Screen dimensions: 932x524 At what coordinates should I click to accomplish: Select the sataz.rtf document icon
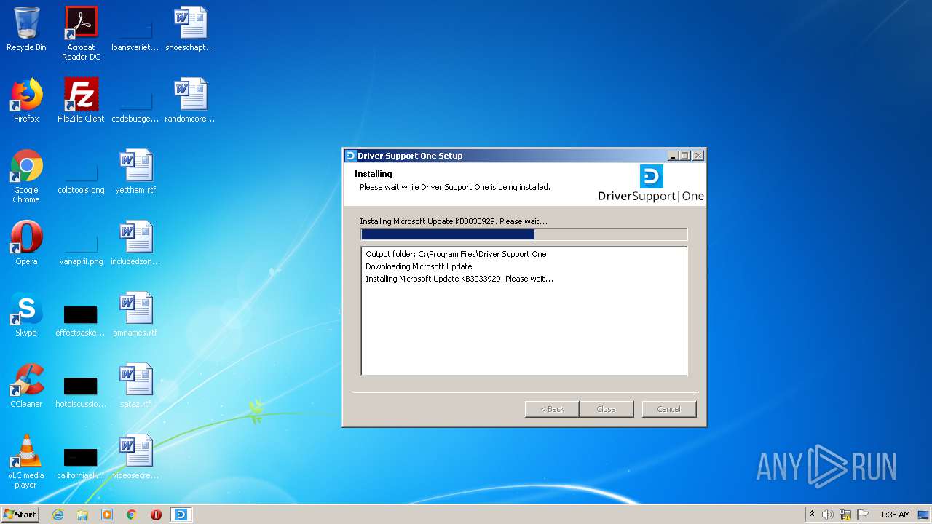point(135,386)
